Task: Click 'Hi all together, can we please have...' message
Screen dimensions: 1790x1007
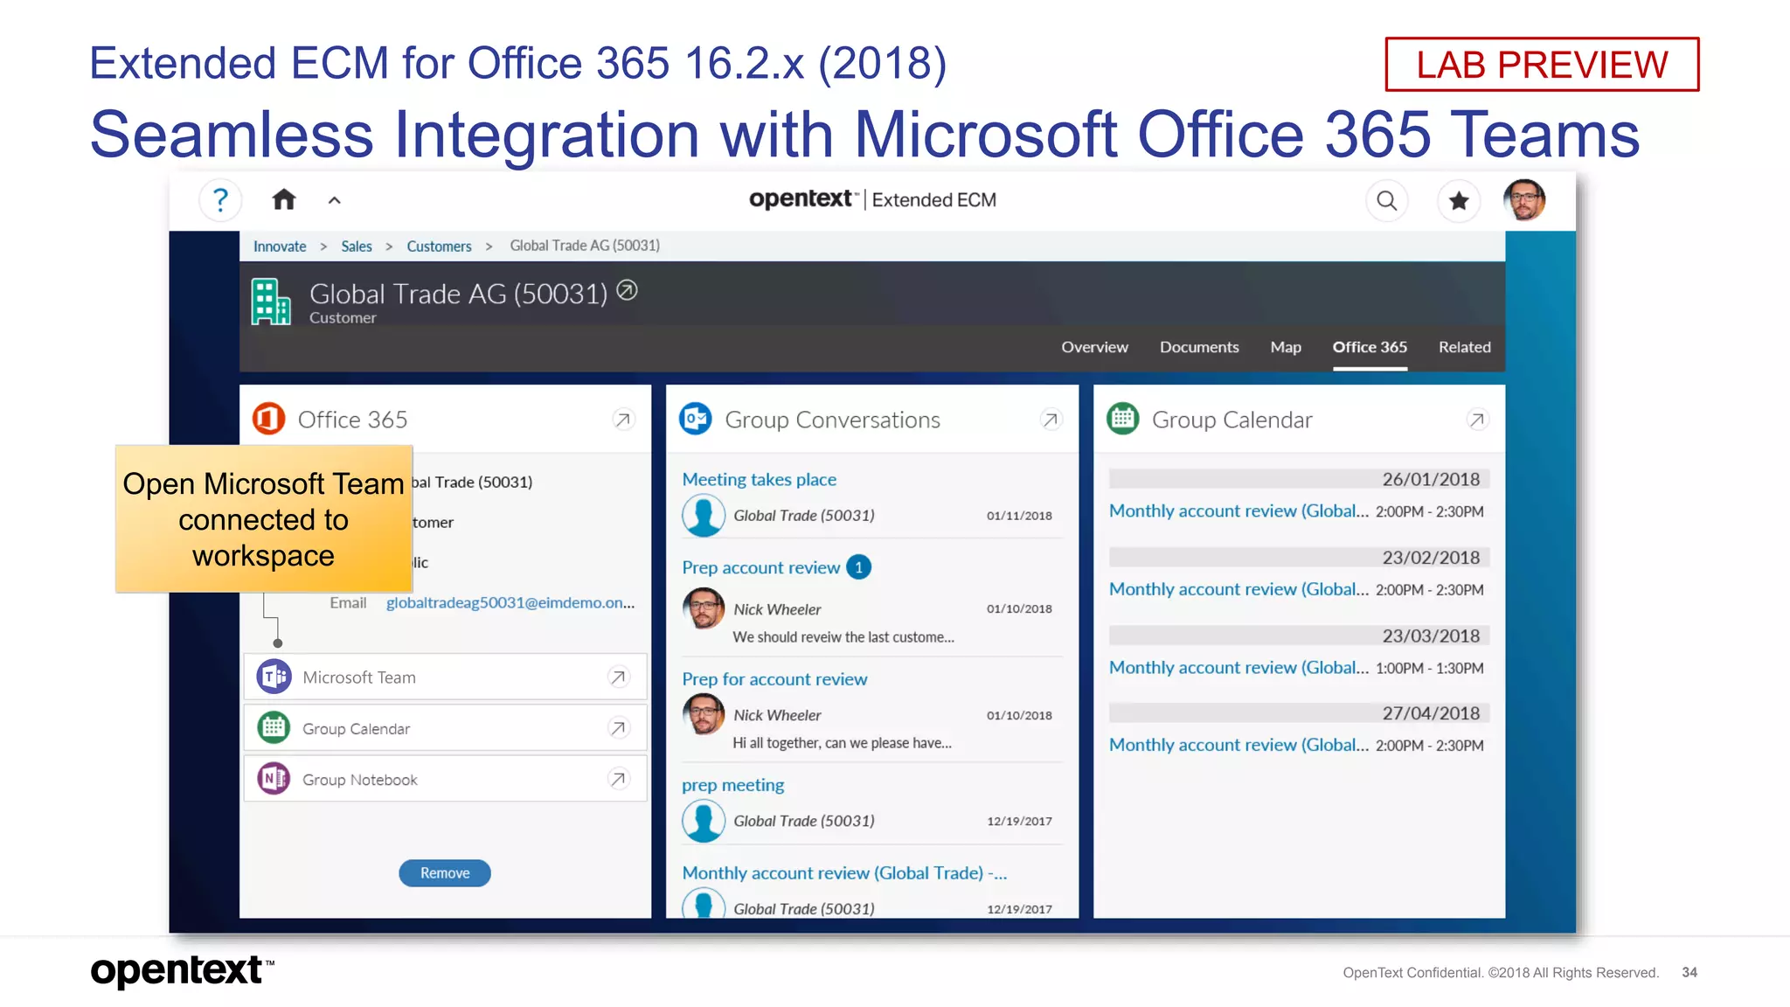Action: [843, 743]
